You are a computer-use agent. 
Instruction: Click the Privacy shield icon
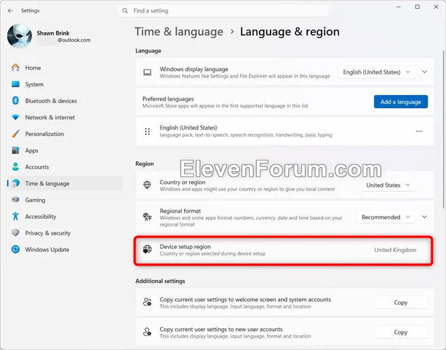[x=15, y=232]
